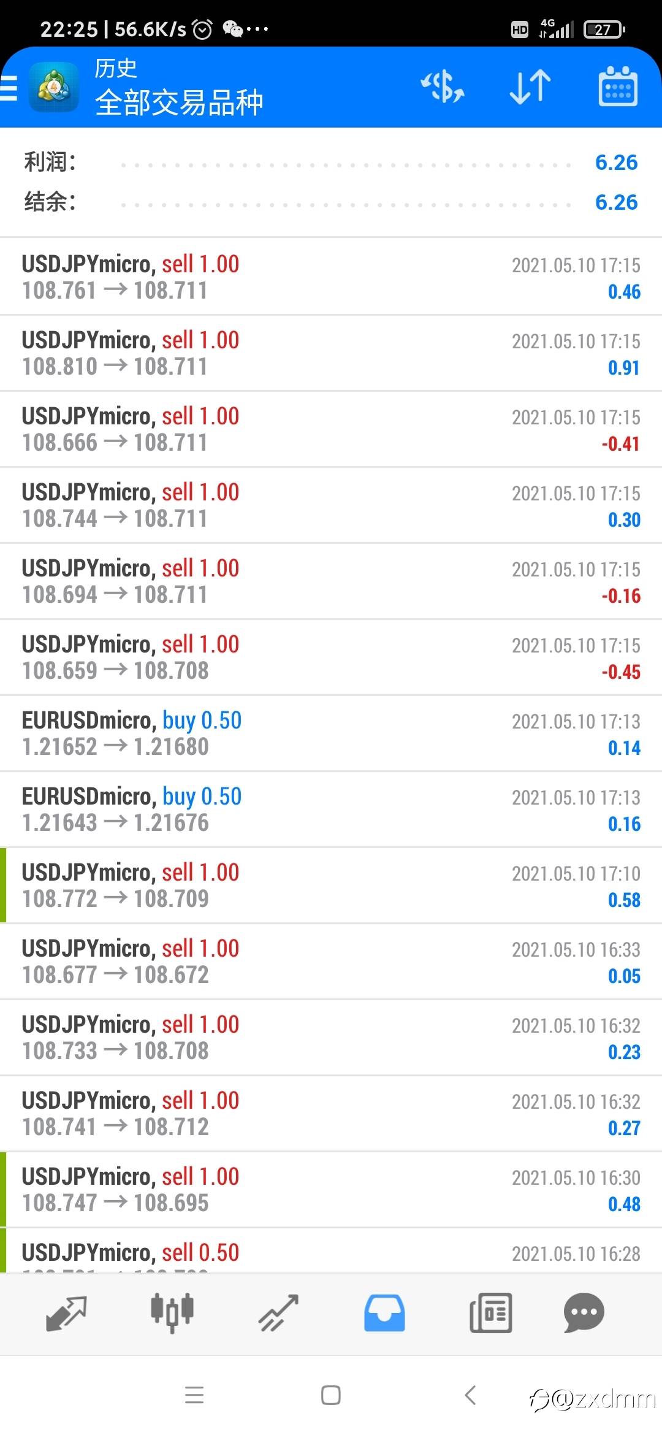This screenshot has height=1435, width=662.
Task: Open the symbol filter dollar icon
Action: pyautogui.click(x=443, y=86)
